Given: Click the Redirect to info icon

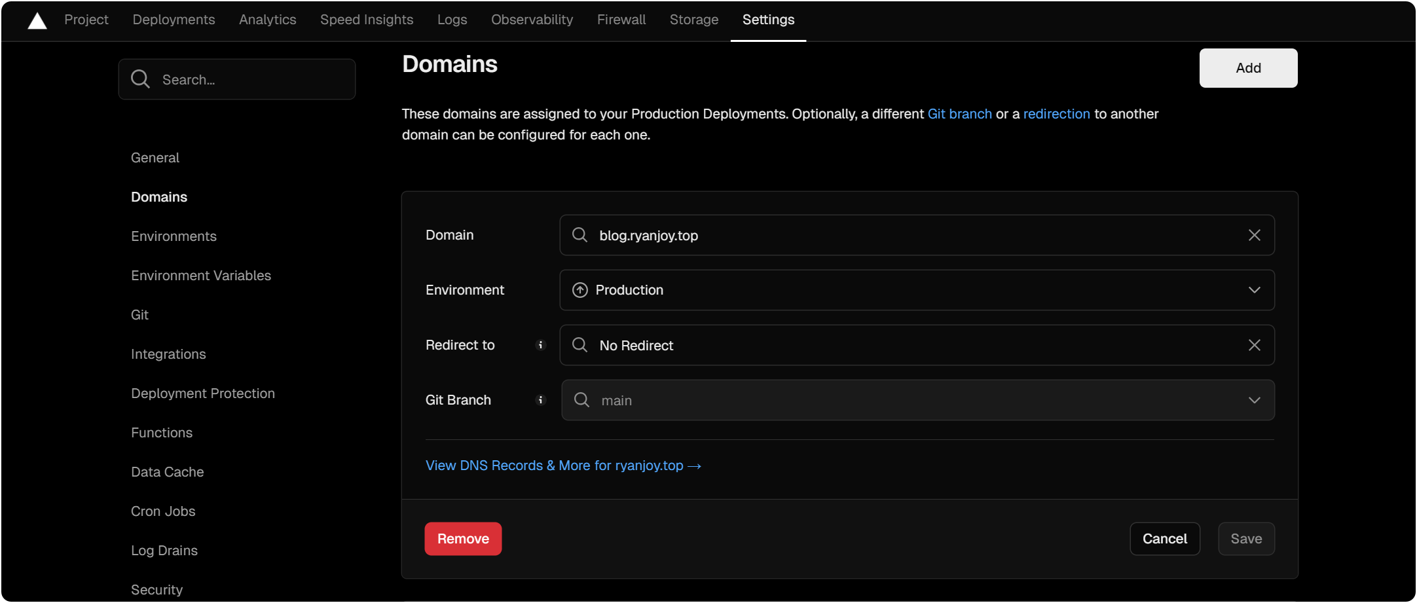Looking at the screenshot, I should (540, 345).
